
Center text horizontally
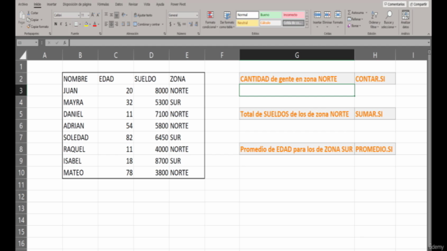111,24
